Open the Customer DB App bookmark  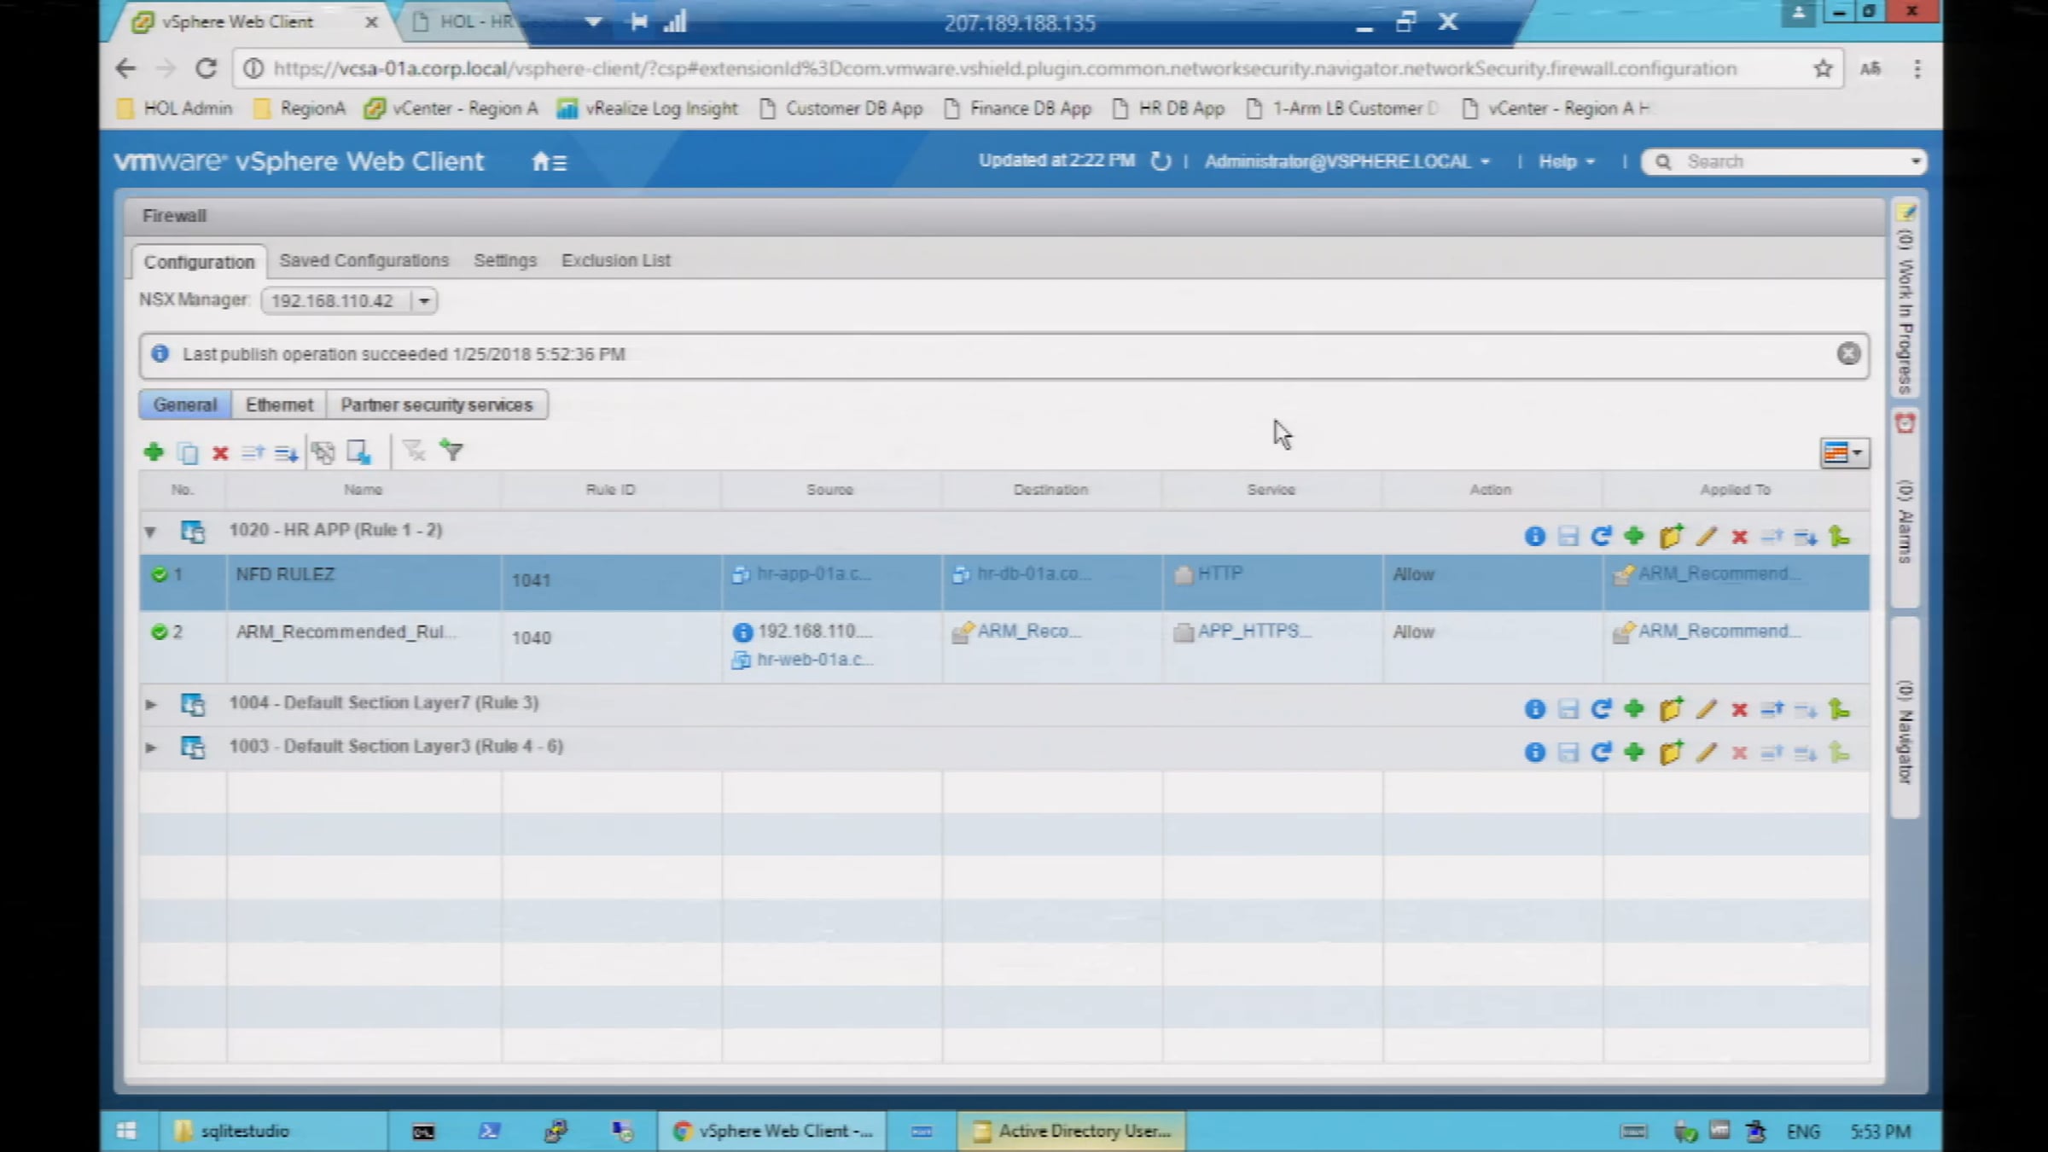pos(841,108)
